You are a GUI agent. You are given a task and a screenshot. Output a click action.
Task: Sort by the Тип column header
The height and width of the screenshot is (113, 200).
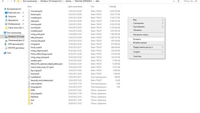pyautogui.click(x=92, y=7)
